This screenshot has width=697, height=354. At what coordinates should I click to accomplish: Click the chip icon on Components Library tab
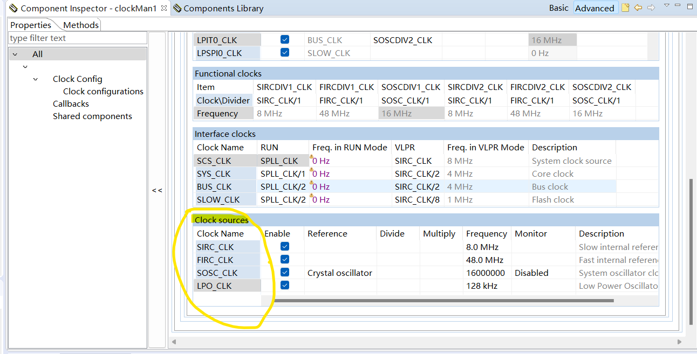pyautogui.click(x=179, y=8)
